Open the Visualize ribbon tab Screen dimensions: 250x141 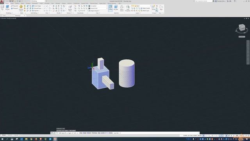pos(28,4)
